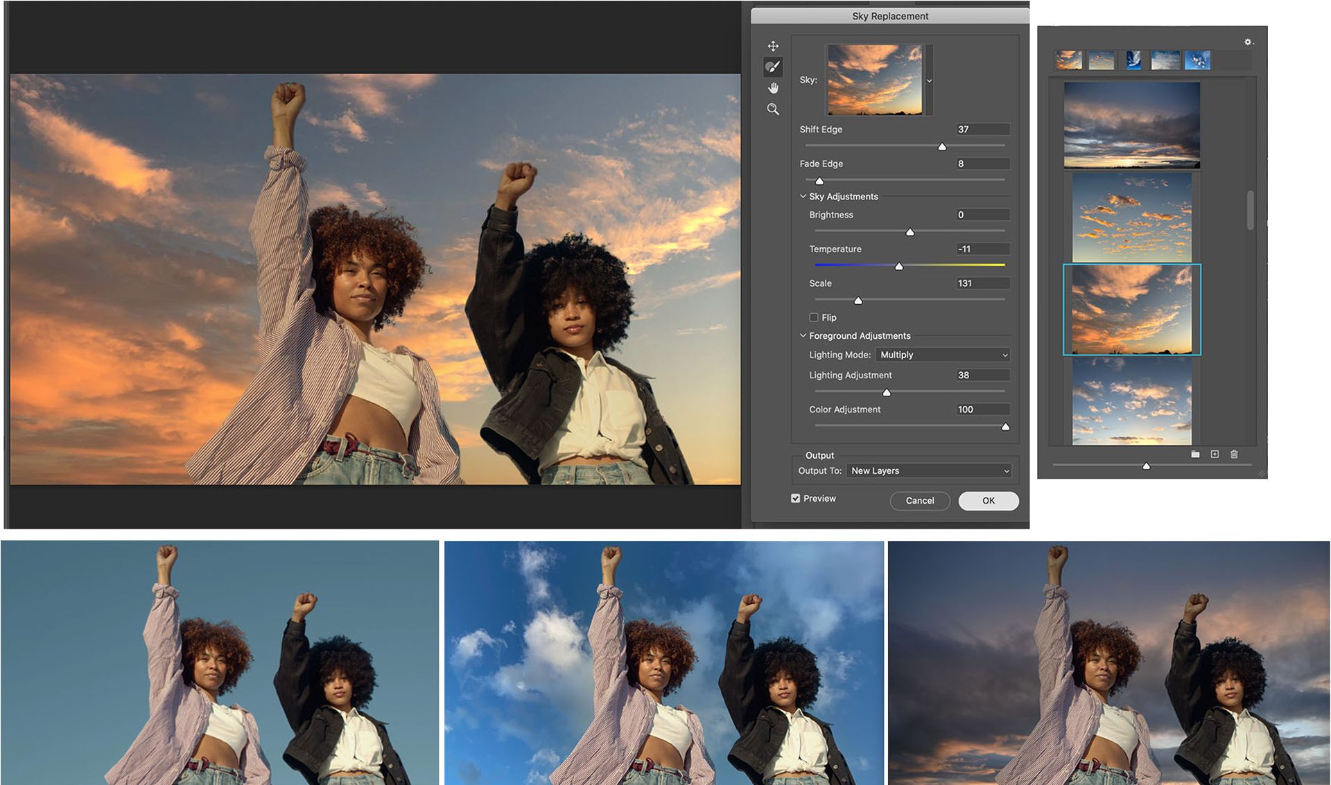Click the Cancel button
Screen dimensions: 1331x785
point(920,500)
